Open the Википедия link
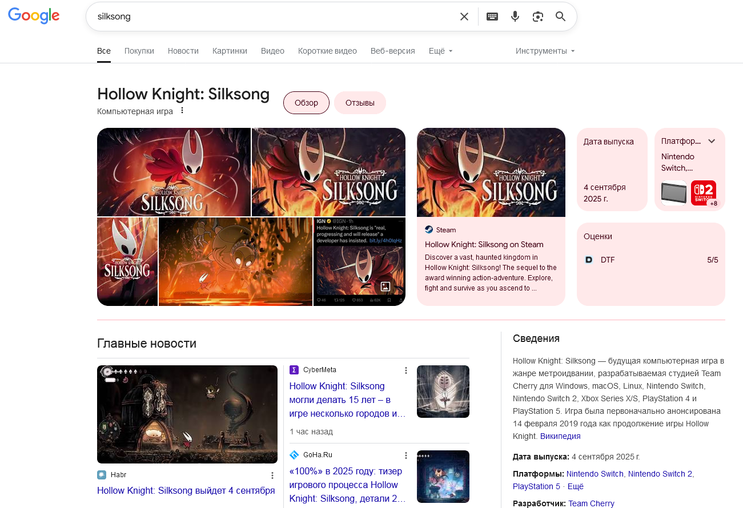Screen dimensions: 743x508 (x=560, y=436)
